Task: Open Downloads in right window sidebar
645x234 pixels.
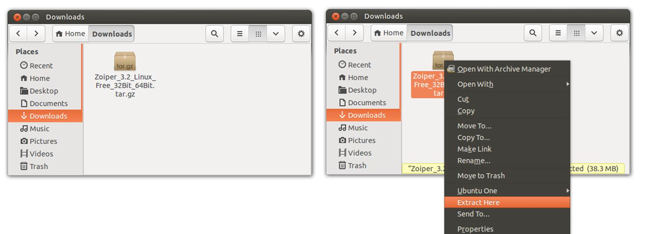Action: 364,115
